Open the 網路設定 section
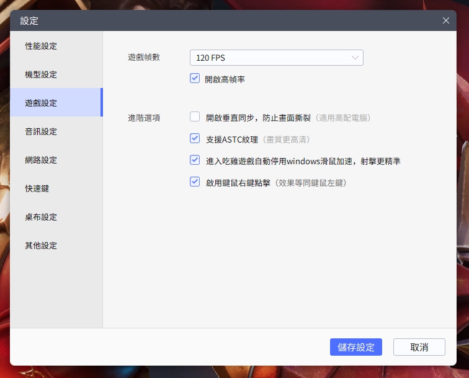Viewport: 469px width, 378px height. (41, 160)
